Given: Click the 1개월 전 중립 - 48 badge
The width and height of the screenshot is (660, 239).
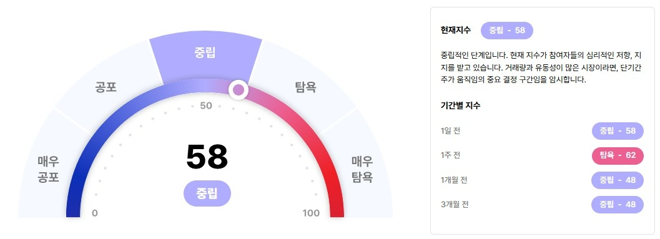Looking at the screenshot, I should pos(618,180).
